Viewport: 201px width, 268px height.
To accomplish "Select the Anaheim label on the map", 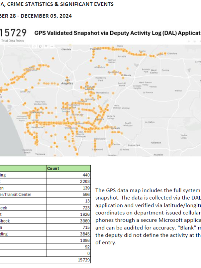I will click(x=157, y=155).
